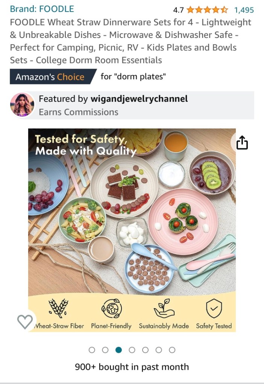Open the 1,495 reviews link

244,10
